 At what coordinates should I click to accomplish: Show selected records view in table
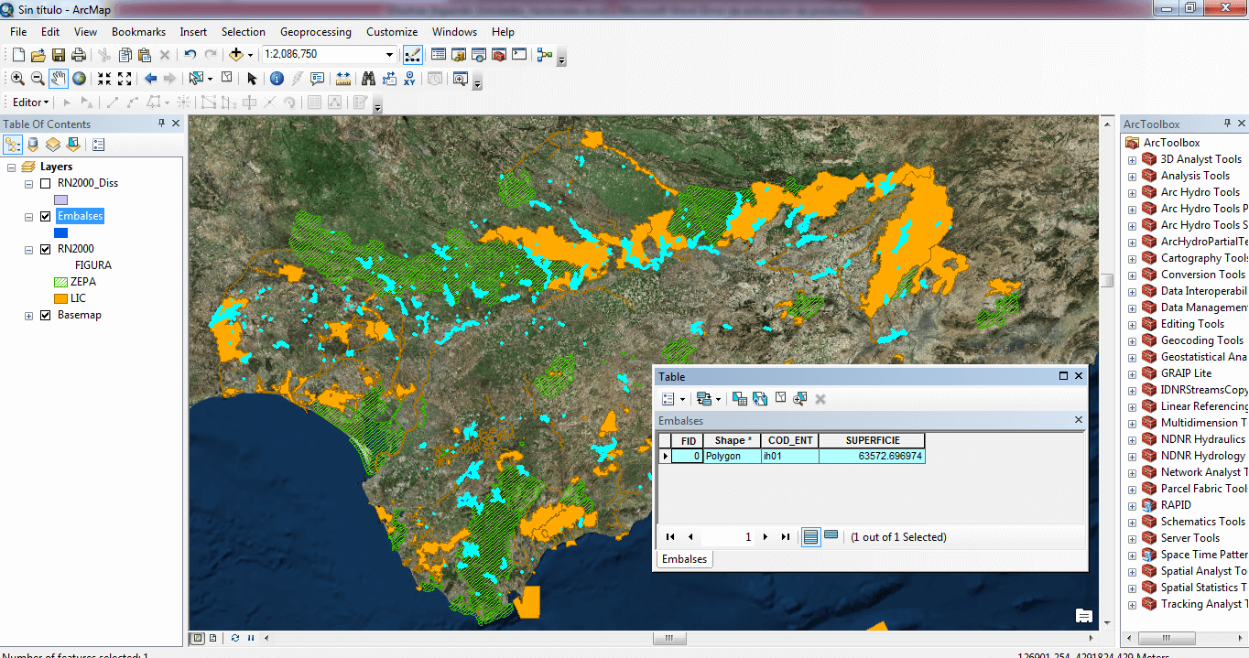(831, 536)
